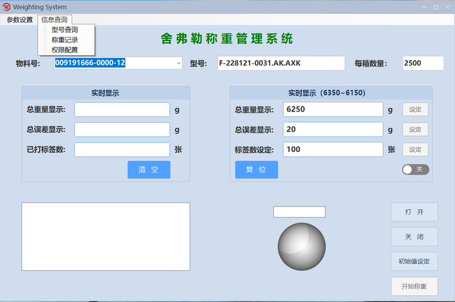Select 型号查询 from the dropdown menu

pos(65,30)
